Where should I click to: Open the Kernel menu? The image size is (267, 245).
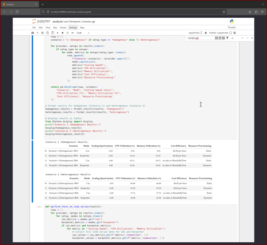(63, 28)
